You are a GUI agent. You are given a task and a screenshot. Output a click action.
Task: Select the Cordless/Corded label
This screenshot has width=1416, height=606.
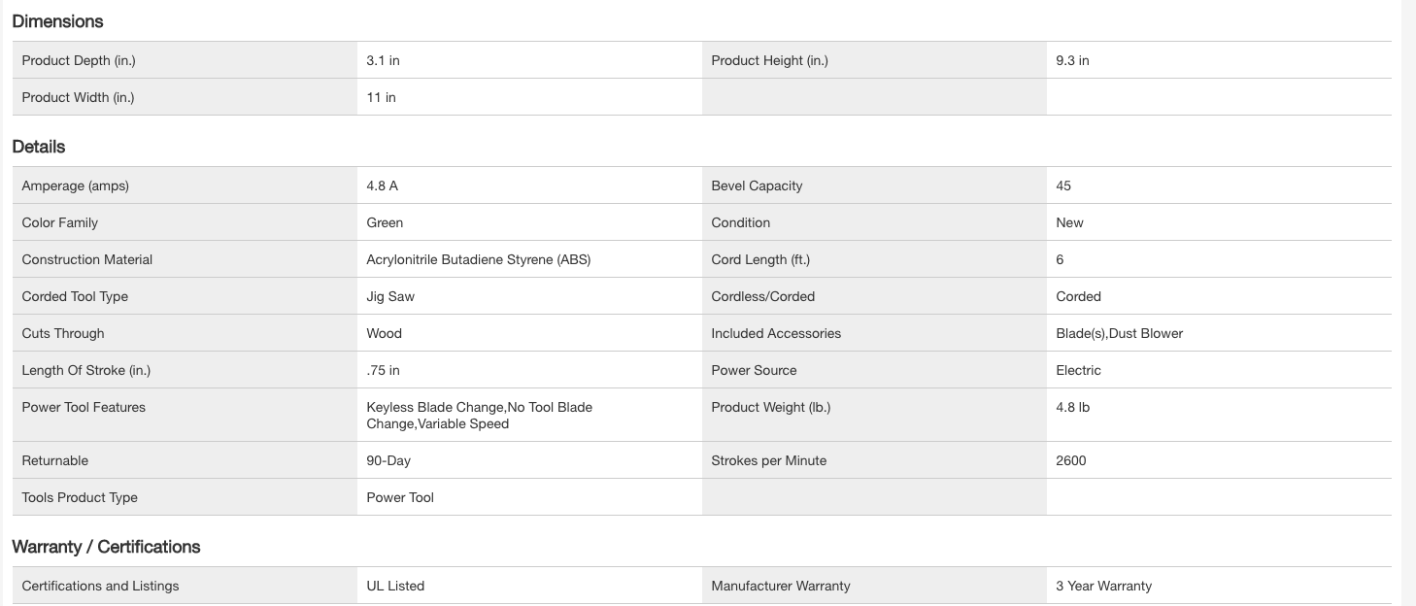[x=762, y=296]
